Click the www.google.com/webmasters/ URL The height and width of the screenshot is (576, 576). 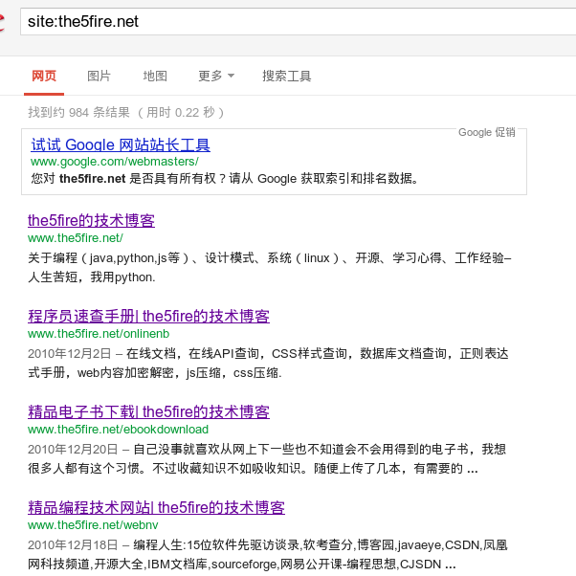(115, 162)
